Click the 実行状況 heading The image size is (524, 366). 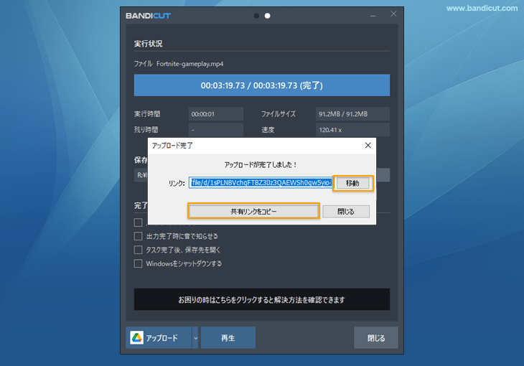point(148,44)
